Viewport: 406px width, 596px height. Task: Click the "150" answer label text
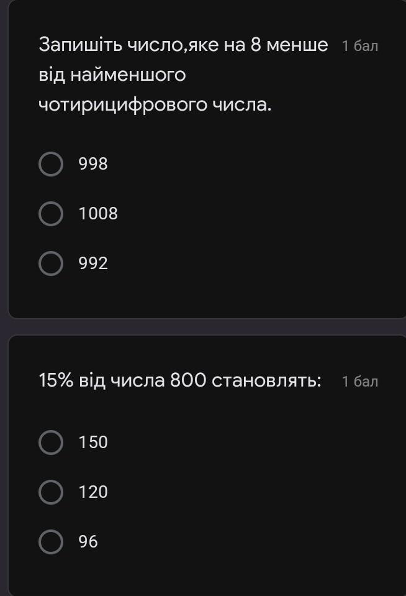[93, 442]
